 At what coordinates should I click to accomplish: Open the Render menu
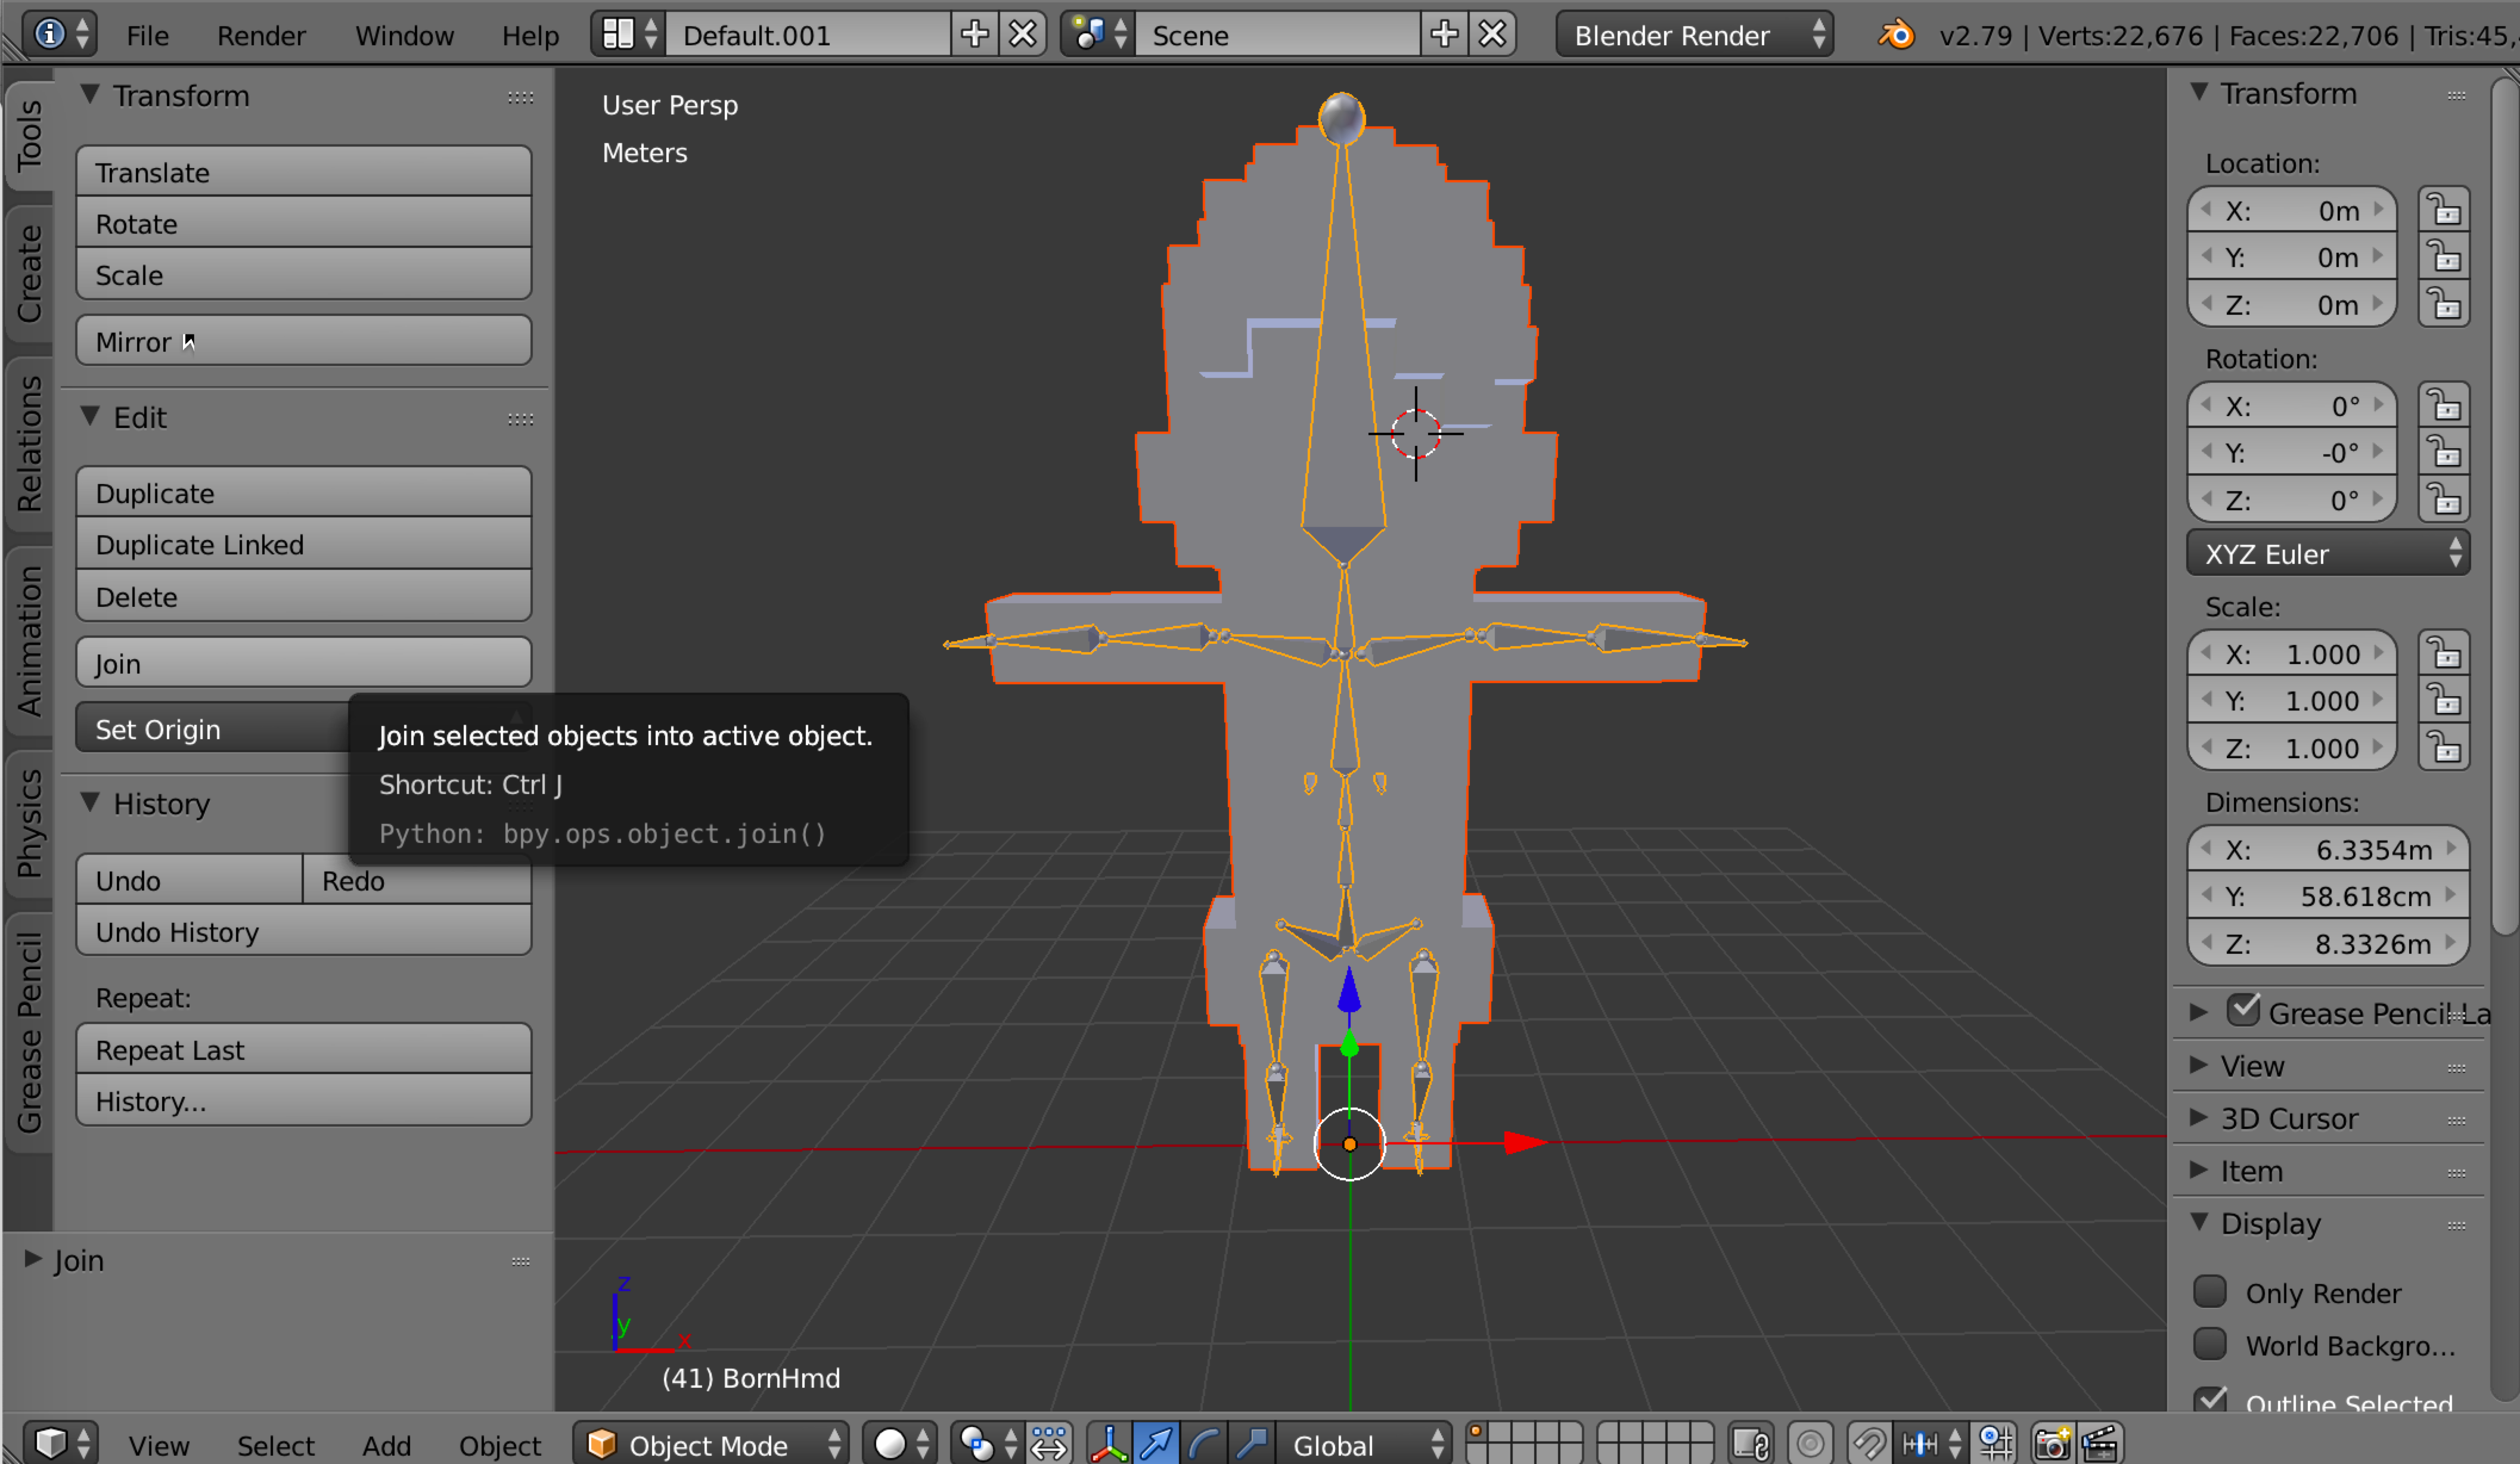pos(260,36)
